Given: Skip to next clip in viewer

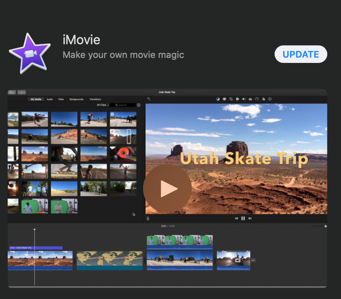Looking at the screenshot, I should [250, 218].
